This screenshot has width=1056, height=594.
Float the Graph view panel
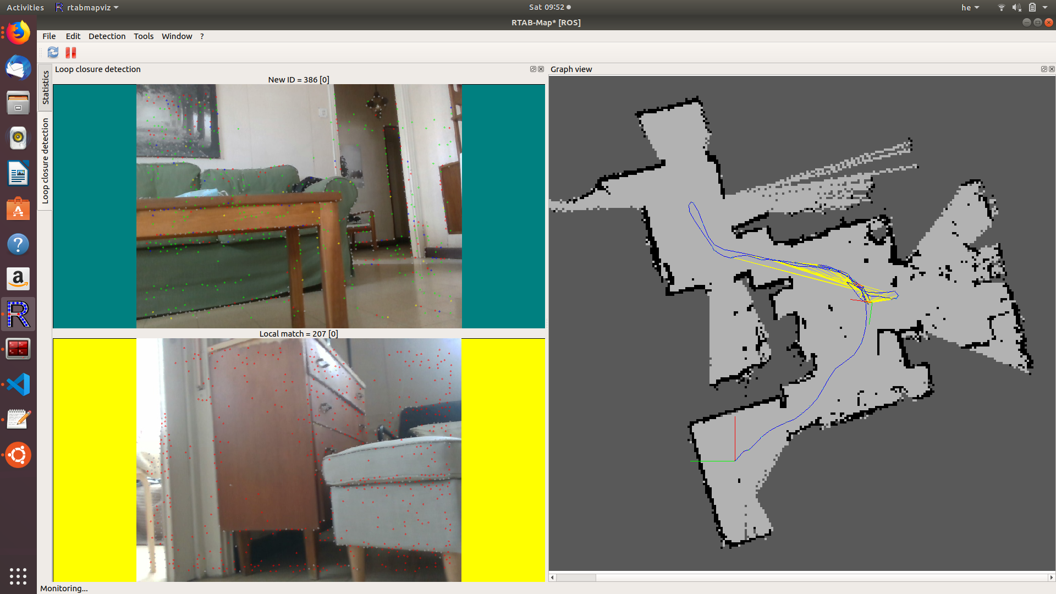(1043, 69)
